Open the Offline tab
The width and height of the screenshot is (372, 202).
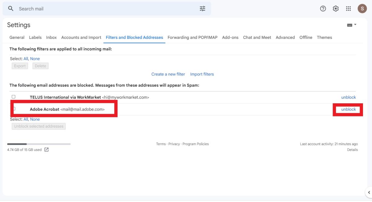pyautogui.click(x=306, y=37)
